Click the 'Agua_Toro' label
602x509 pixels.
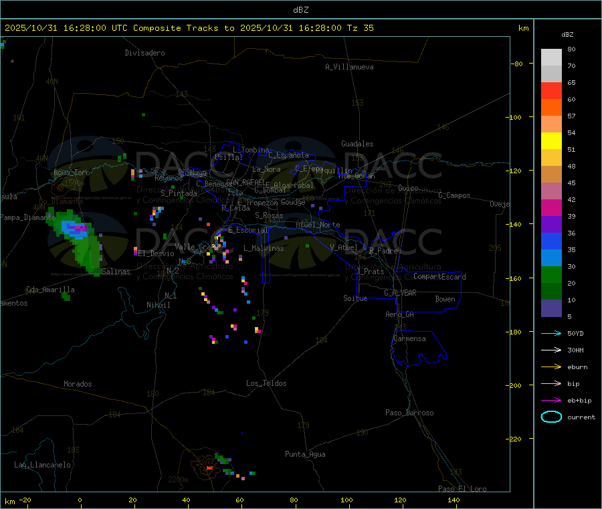pyautogui.click(x=72, y=173)
